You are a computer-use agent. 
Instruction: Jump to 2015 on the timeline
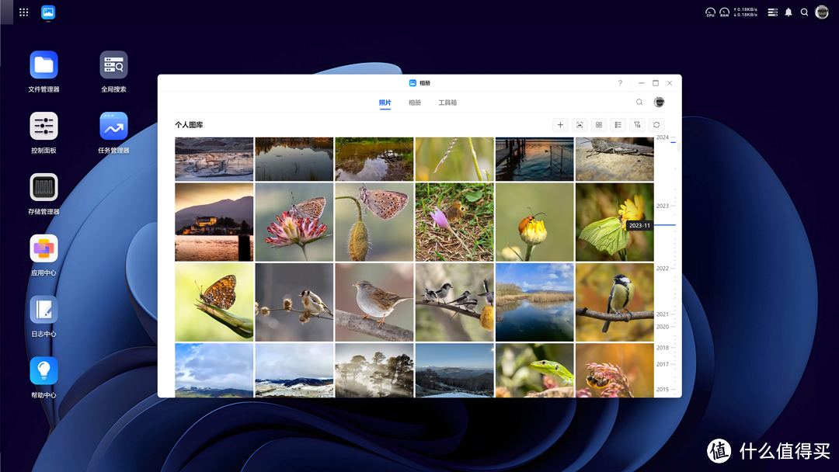663,389
